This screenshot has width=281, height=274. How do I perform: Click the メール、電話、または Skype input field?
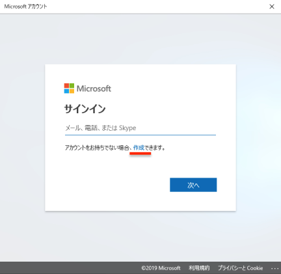[140, 128]
